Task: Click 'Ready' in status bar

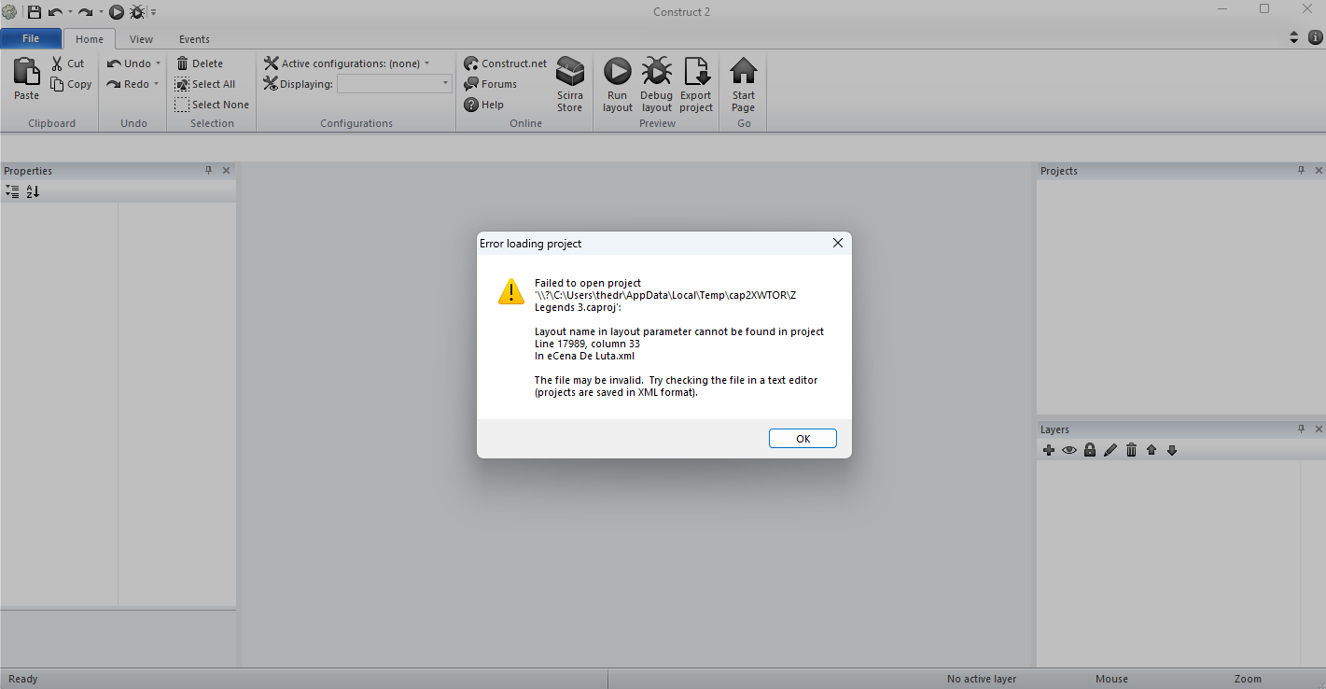Action: [x=22, y=679]
